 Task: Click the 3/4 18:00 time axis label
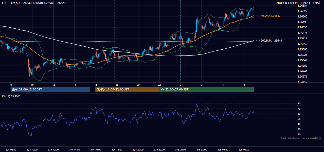pos(117,149)
